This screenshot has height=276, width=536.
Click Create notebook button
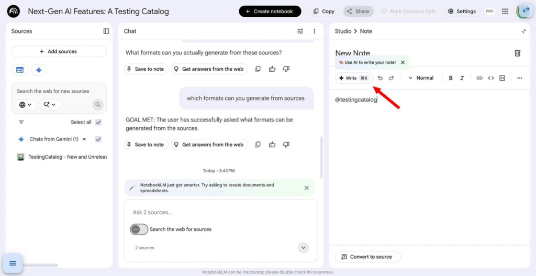270,12
